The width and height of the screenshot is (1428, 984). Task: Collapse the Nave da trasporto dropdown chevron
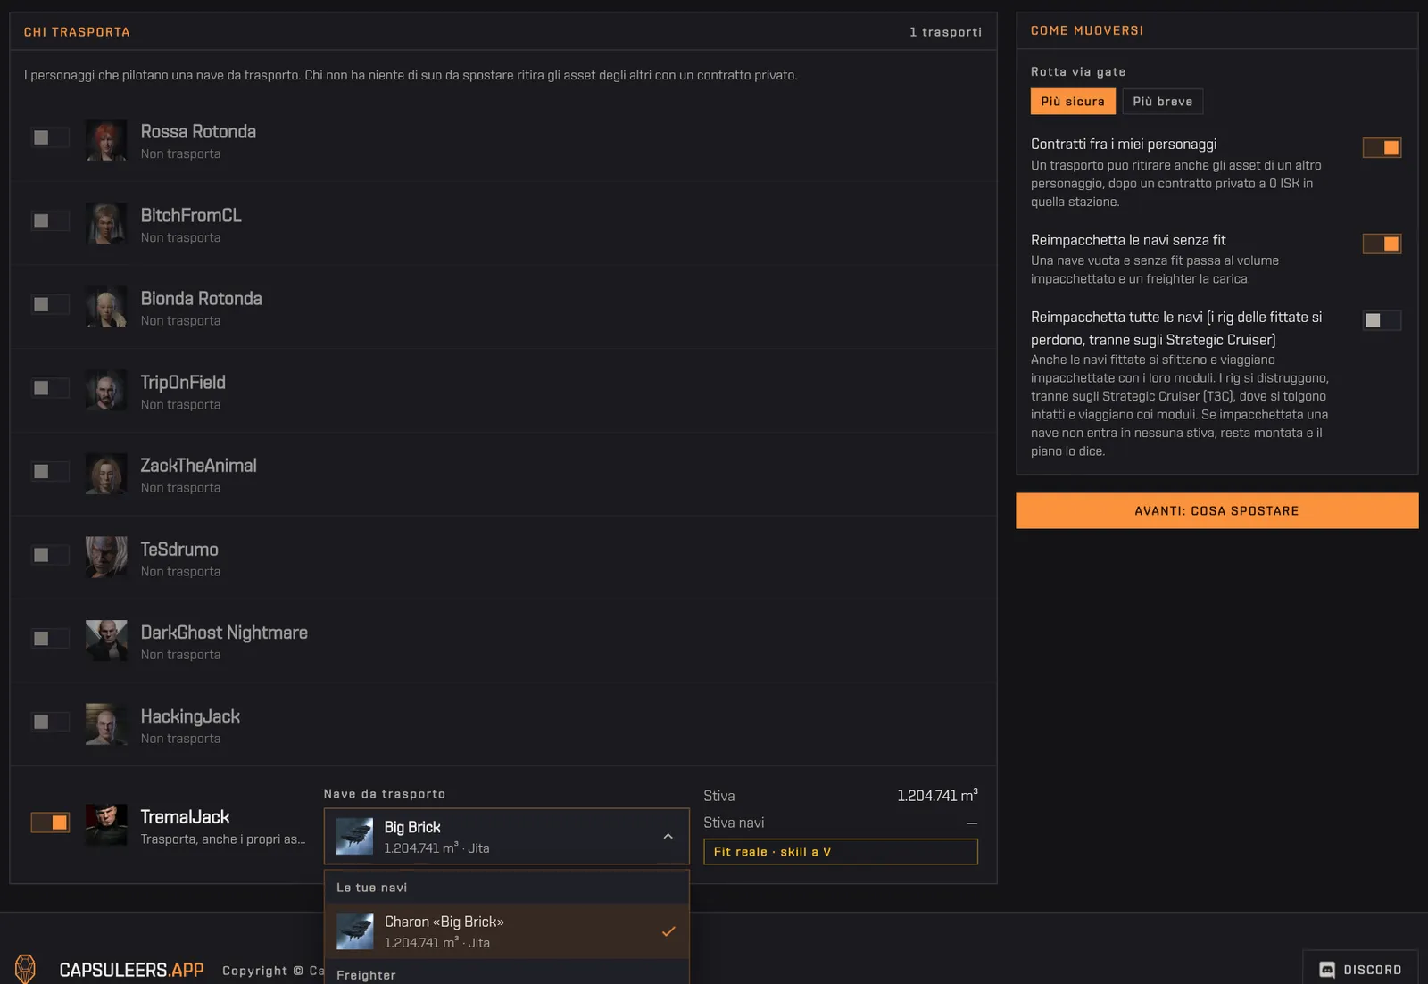[x=668, y=837]
